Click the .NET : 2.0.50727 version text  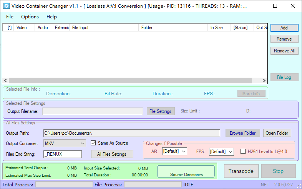(x=276, y=185)
